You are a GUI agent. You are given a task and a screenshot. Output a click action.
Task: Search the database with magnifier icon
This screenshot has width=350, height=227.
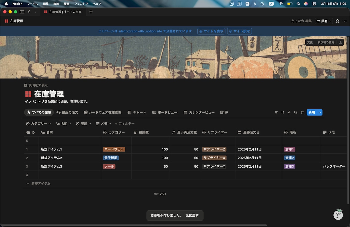[x=295, y=112]
